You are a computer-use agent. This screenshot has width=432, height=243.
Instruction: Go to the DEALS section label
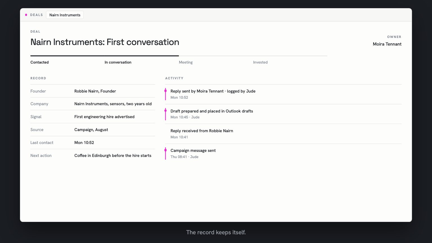pyautogui.click(x=37, y=15)
